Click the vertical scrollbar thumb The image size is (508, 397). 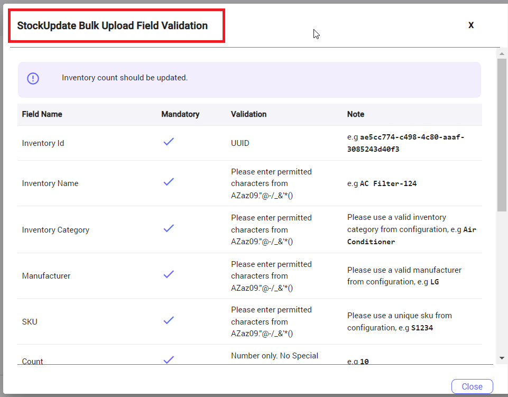click(502, 135)
